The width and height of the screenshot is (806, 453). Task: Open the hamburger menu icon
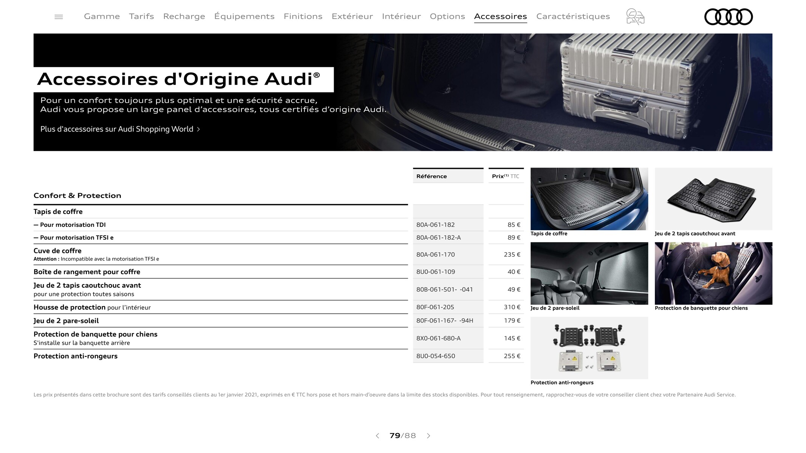[59, 17]
